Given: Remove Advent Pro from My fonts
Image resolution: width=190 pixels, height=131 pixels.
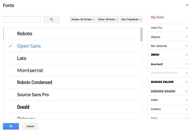Looking at the screenshot, I should point(187,28).
